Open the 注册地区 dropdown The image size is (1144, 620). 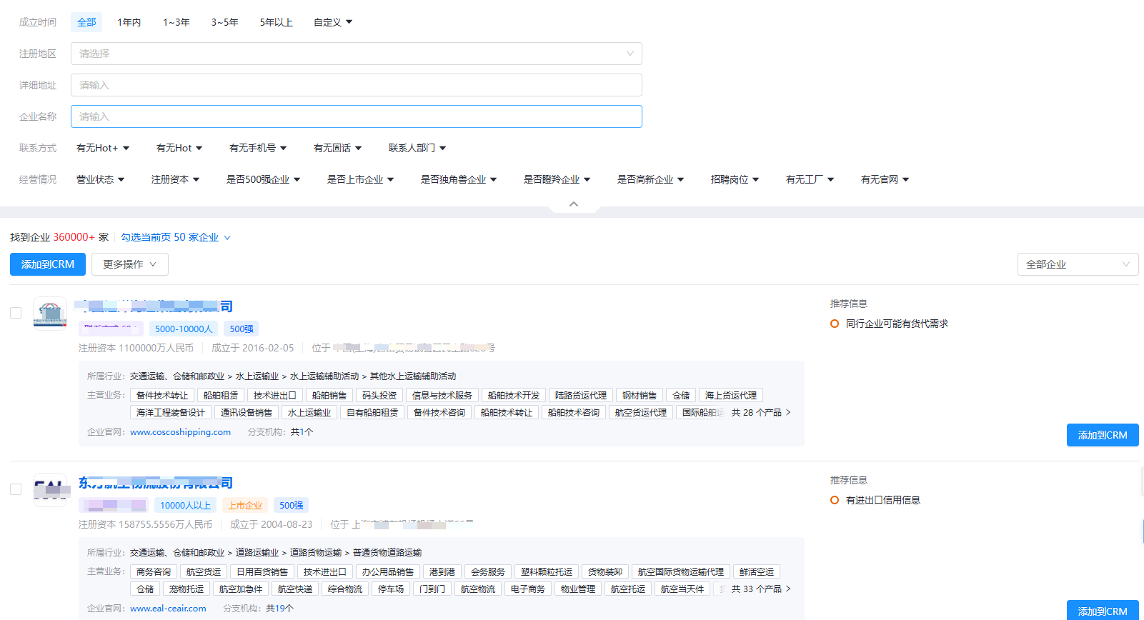pos(356,54)
